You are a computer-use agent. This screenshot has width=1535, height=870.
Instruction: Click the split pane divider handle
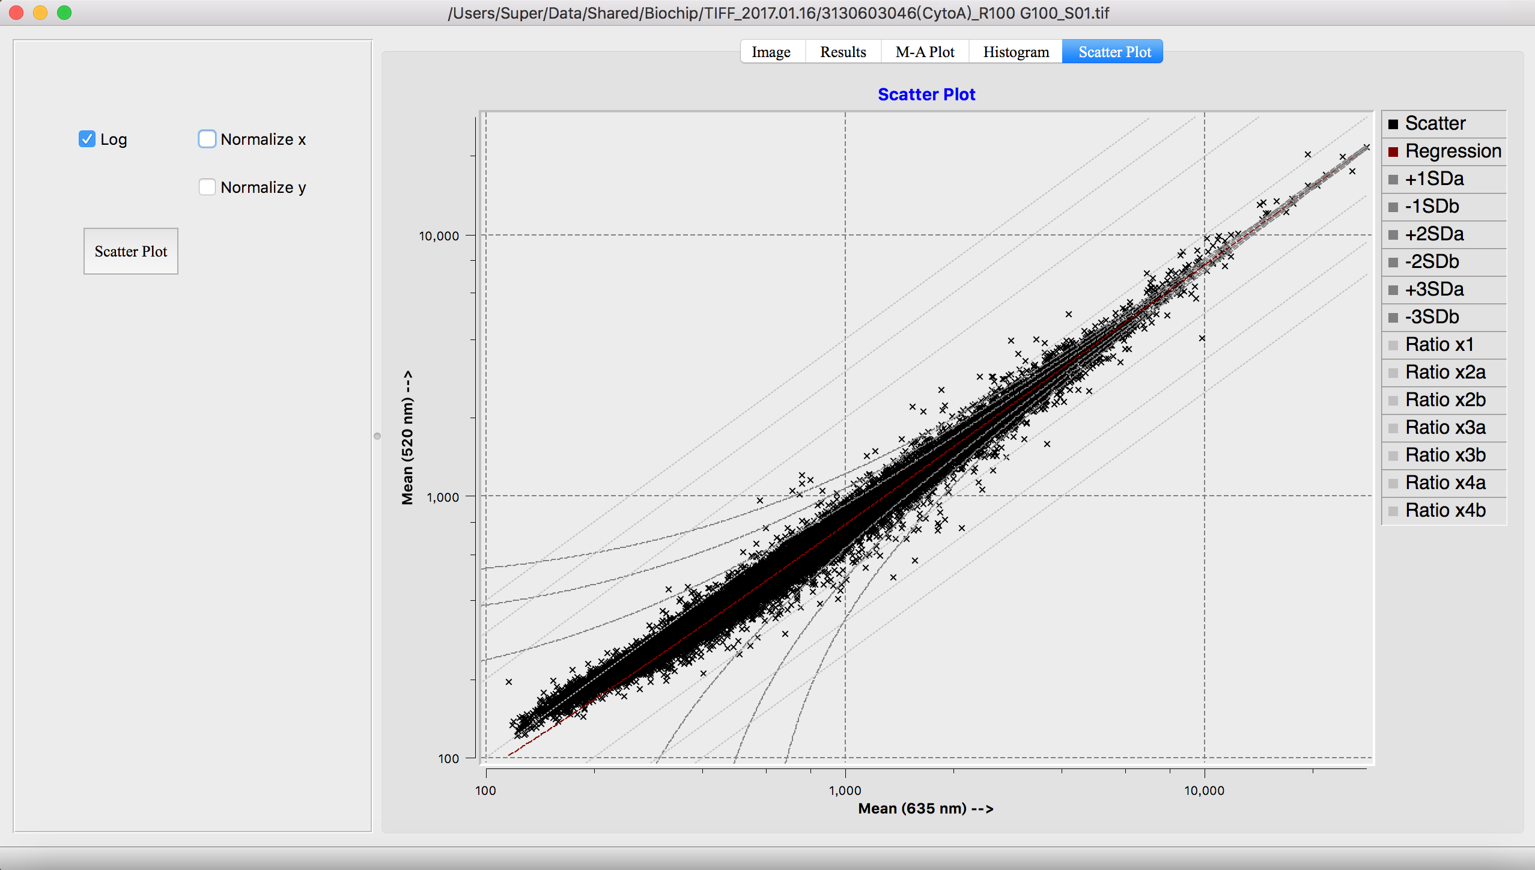tap(377, 436)
